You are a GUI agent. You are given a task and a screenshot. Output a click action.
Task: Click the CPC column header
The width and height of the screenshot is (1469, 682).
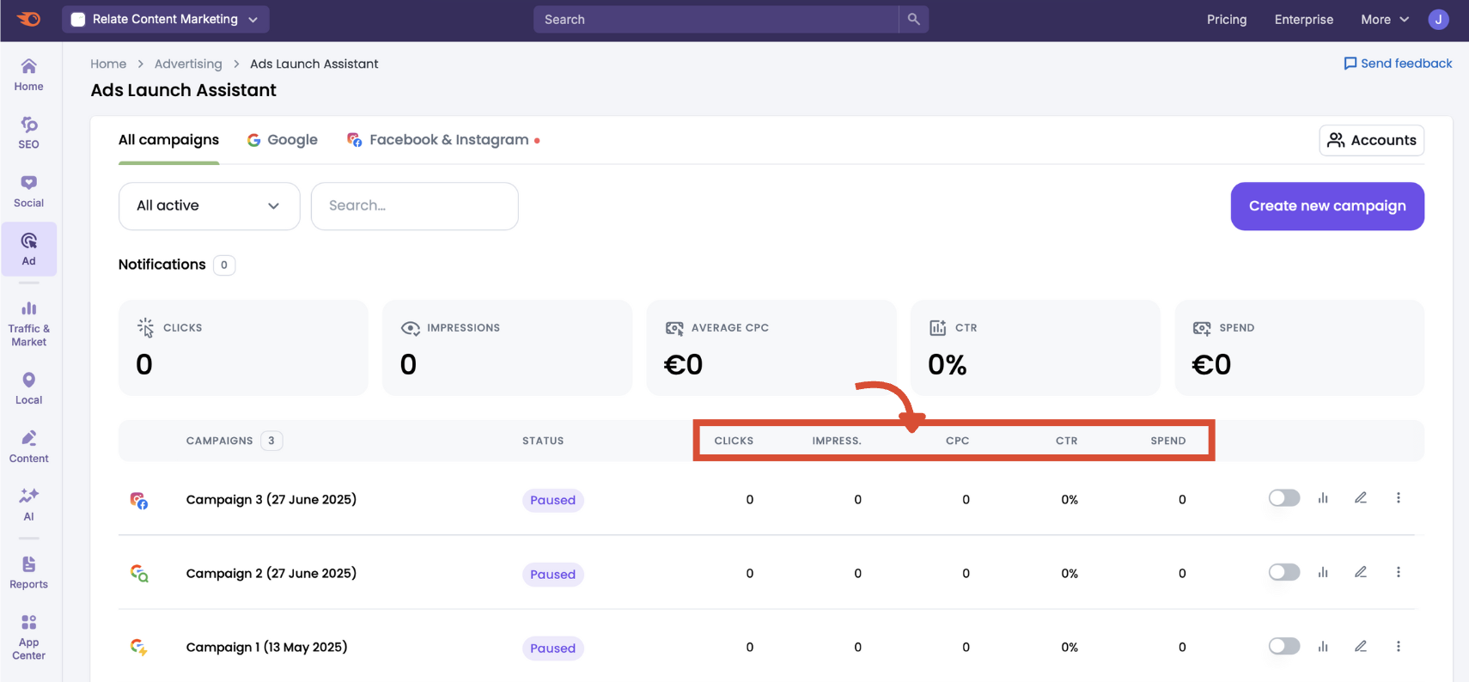(x=957, y=441)
